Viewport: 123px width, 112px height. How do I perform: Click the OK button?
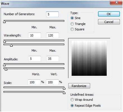pyautogui.click(x=109, y=14)
